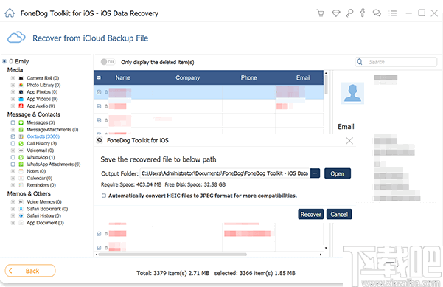The width and height of the screenshot is (443, 287).
Task: Click the App Photos icon
Action: click(x=21, y=92)
